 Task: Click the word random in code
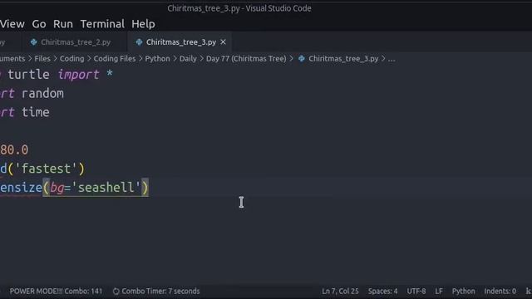[42, 93]
